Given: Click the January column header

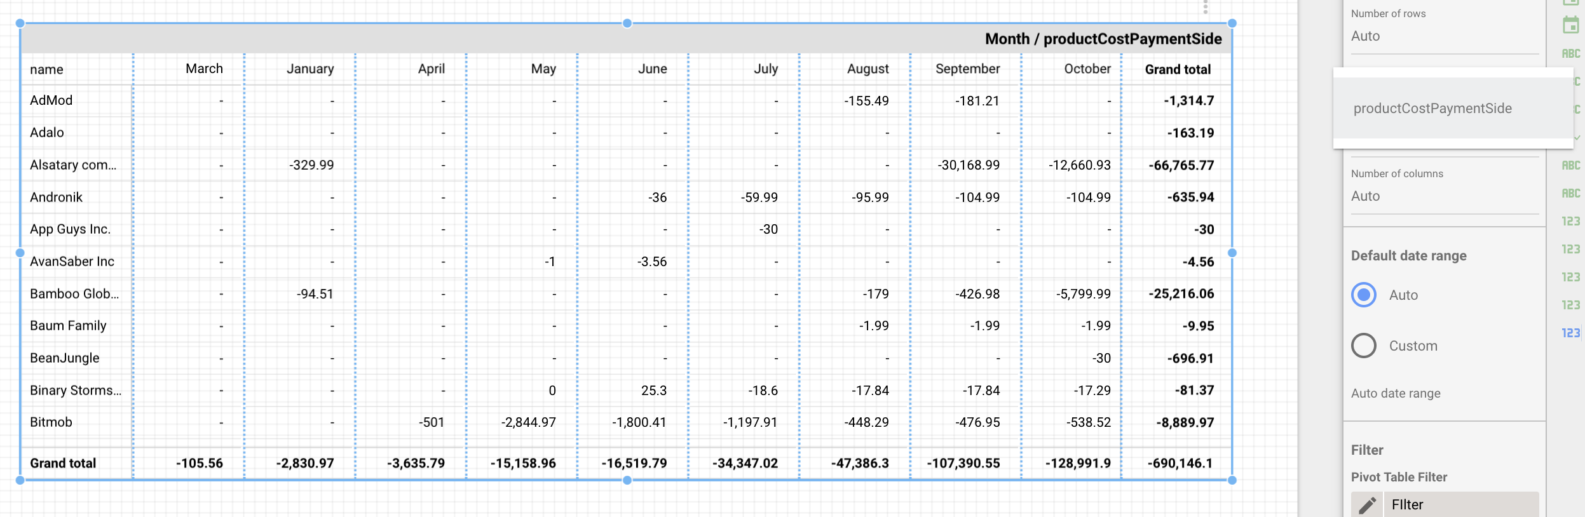Looking at the screenshot, I should point(310,69).
